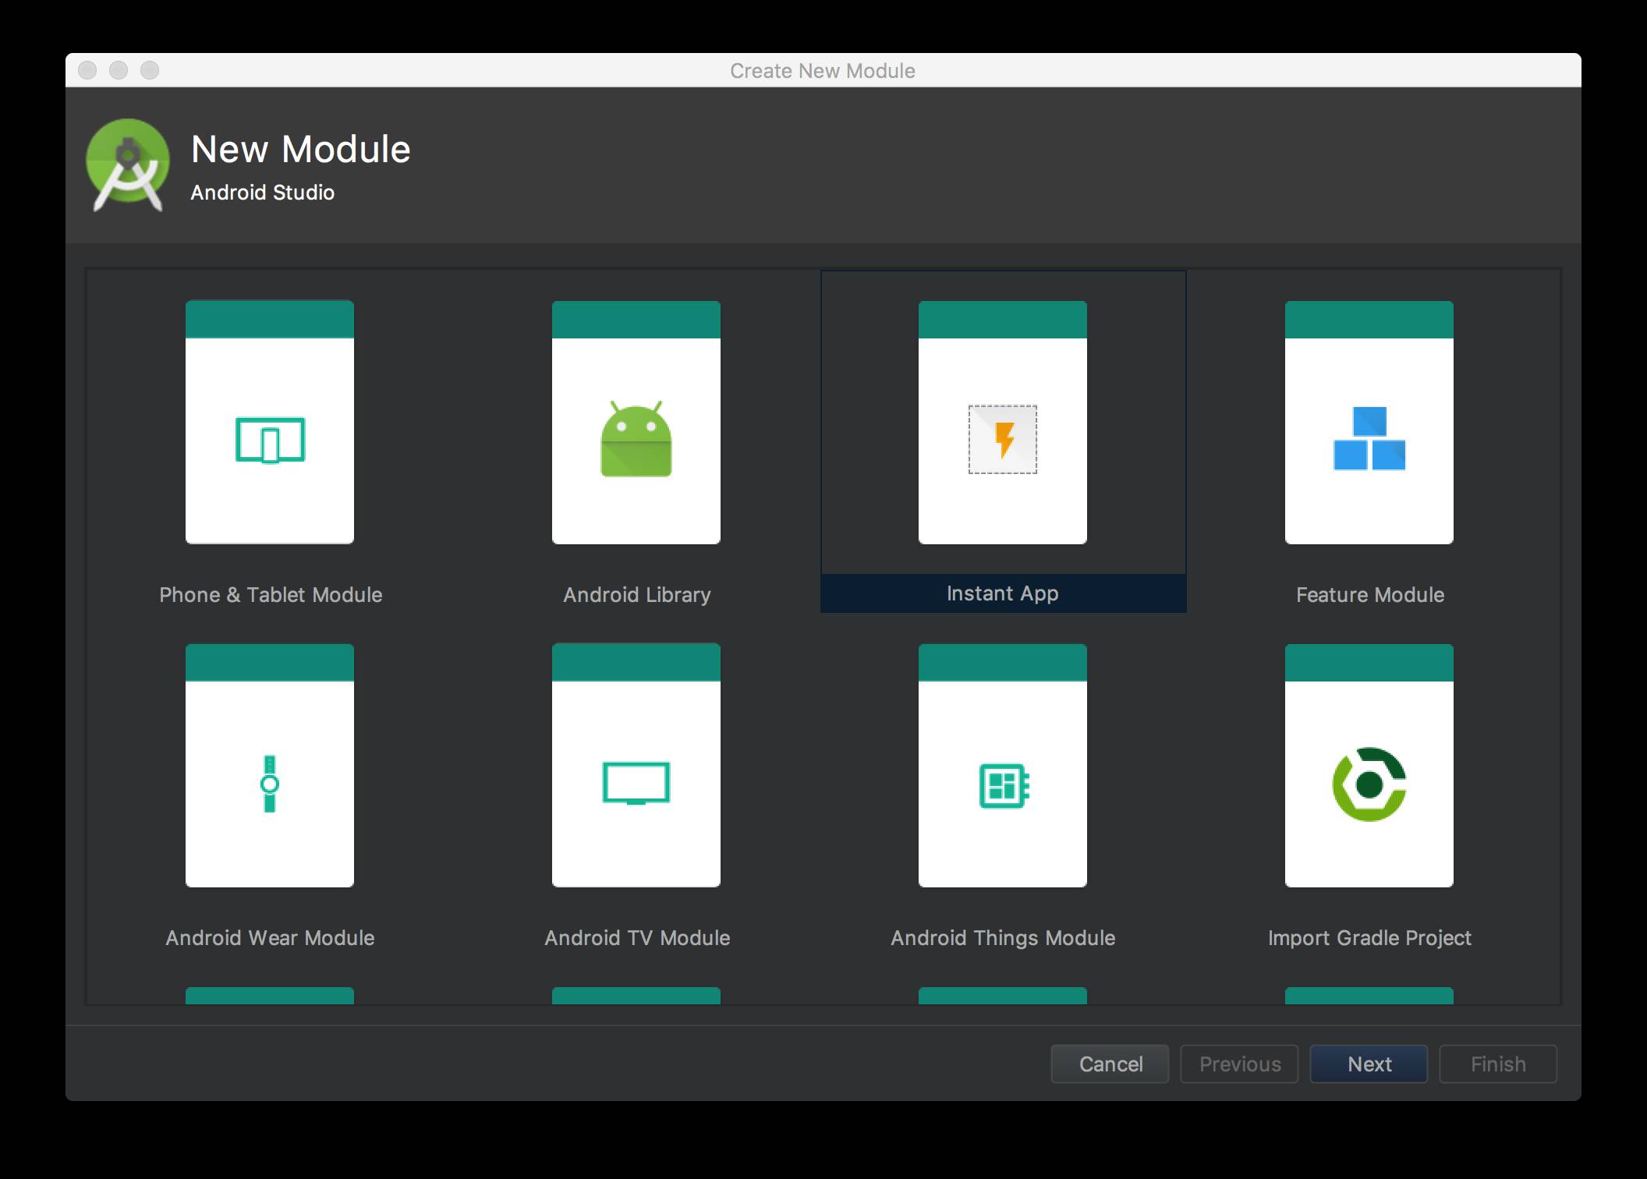Click the title bar zoom button

click(x=150, y=70)
